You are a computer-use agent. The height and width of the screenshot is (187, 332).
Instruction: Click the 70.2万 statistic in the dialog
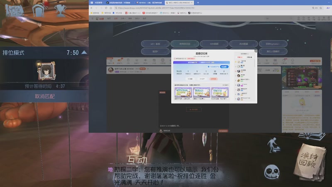coord(179,72)
